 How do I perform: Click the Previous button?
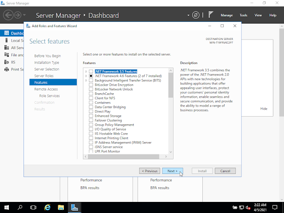coord(150,171)
